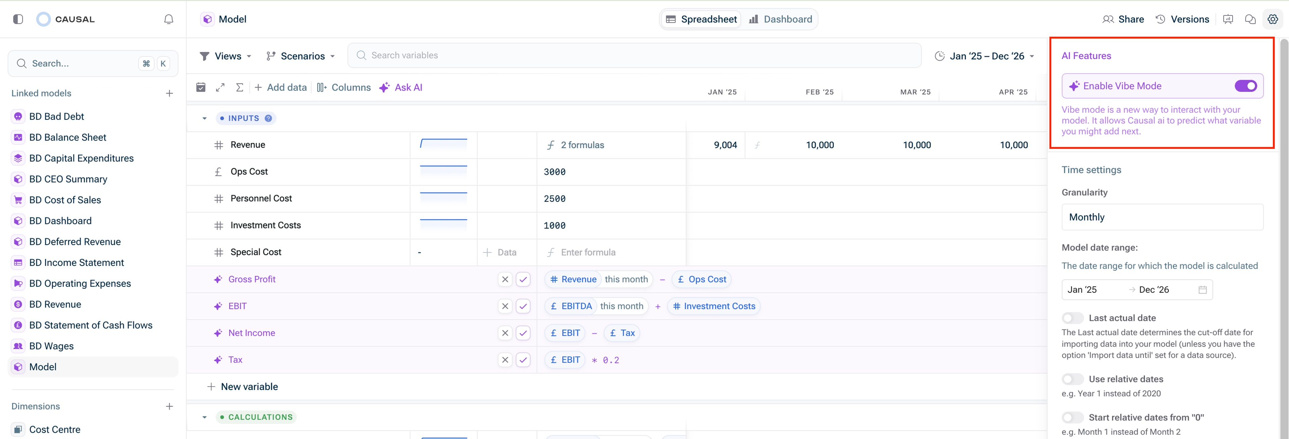Collapse sidebar with panel toggle icon
The image size is (1289, 439).
[18, 19]
